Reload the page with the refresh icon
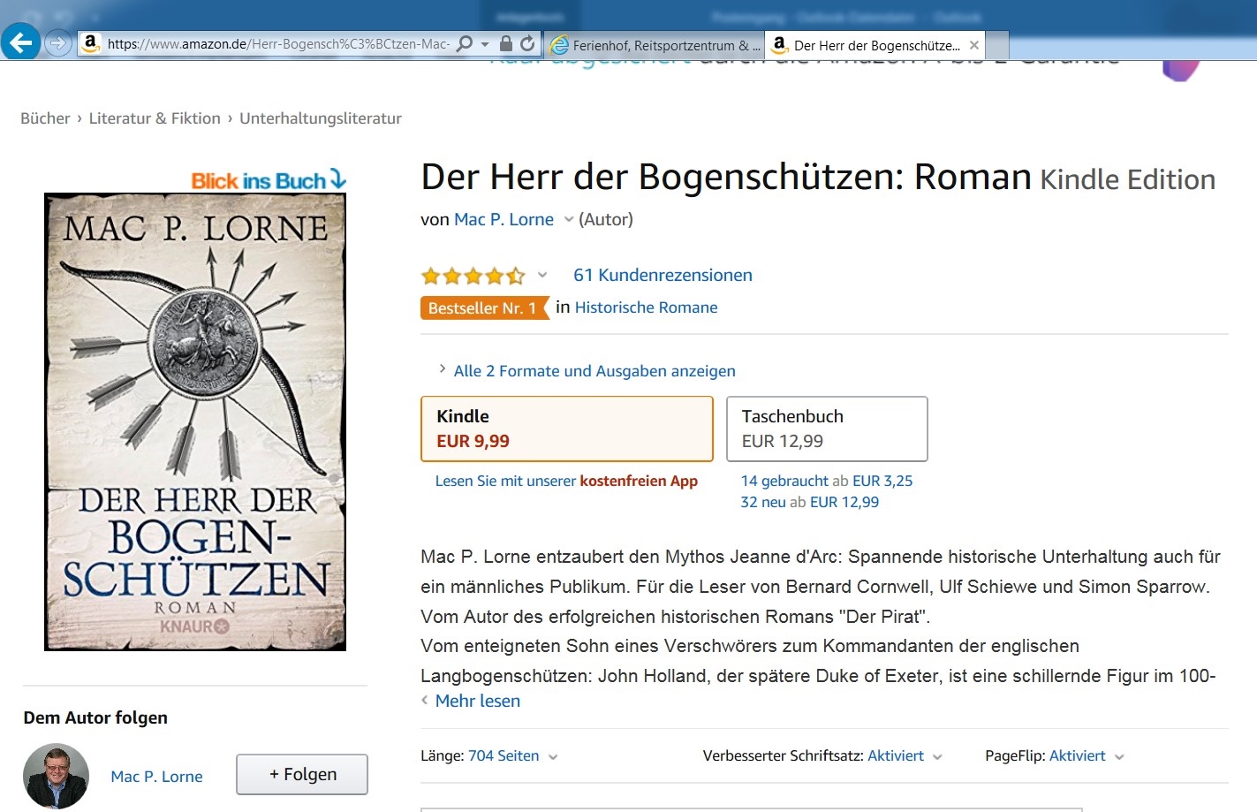Screen dimensions: 1257x812 [x=527, y=43]
